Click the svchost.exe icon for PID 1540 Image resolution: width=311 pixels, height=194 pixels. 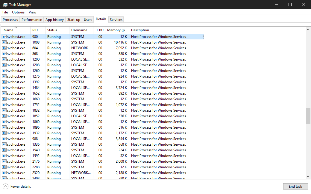pos(4,150)
